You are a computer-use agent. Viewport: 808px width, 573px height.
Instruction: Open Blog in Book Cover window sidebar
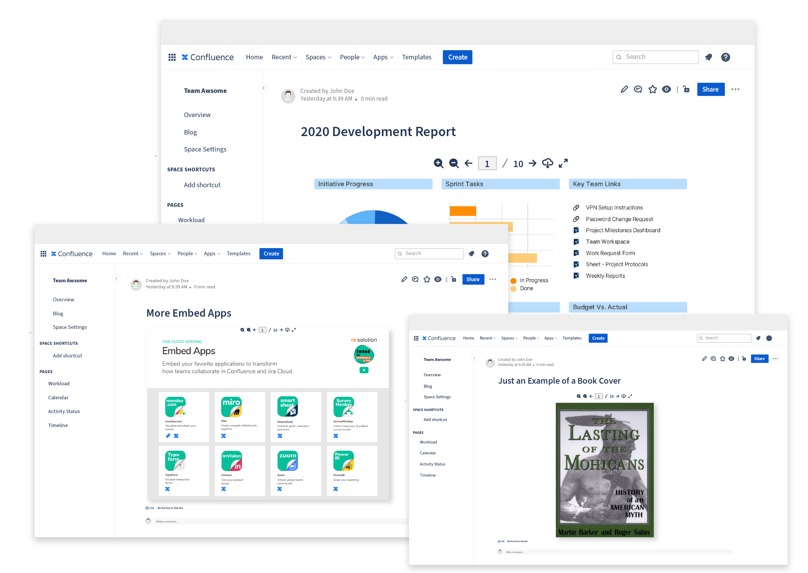pyautogui.click(x=428, y=386)
